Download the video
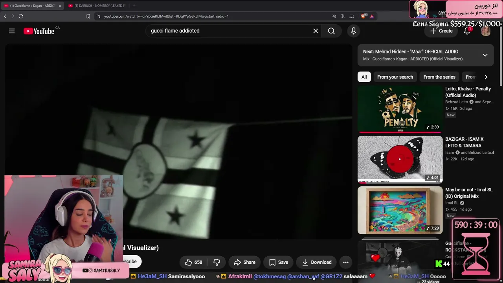This screenshot has width=503, height=283. (317, 262)
